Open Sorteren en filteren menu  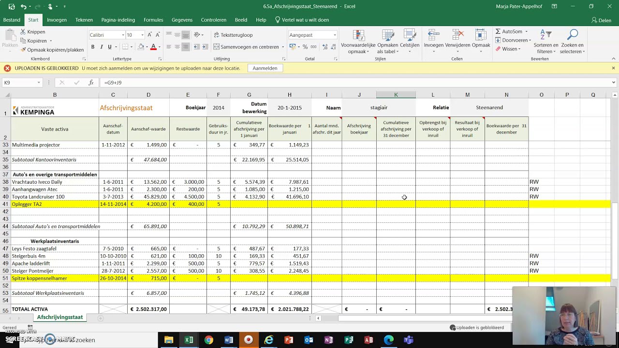click(x=545, y=42)
